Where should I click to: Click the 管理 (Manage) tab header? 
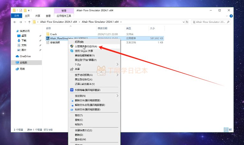point(64,11)
